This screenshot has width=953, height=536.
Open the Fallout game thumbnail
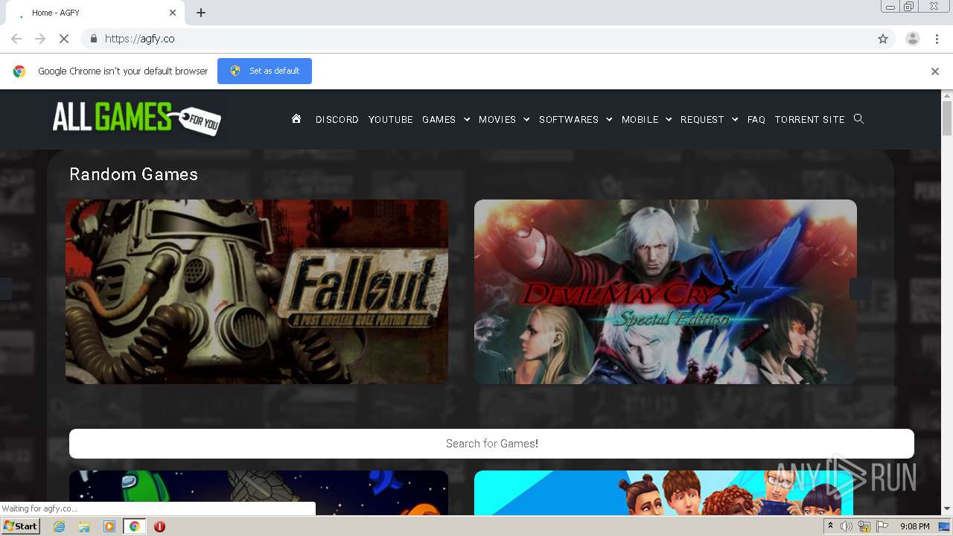[x=257, y=292]
